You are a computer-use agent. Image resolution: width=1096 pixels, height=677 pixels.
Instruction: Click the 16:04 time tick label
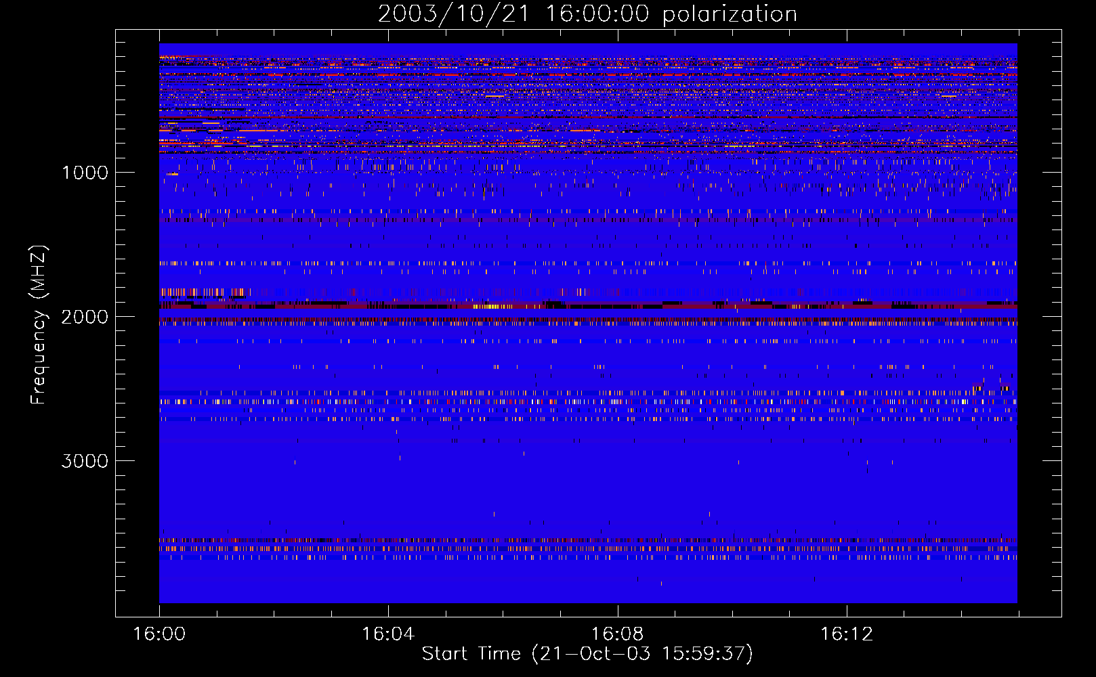tap(388, 634)
